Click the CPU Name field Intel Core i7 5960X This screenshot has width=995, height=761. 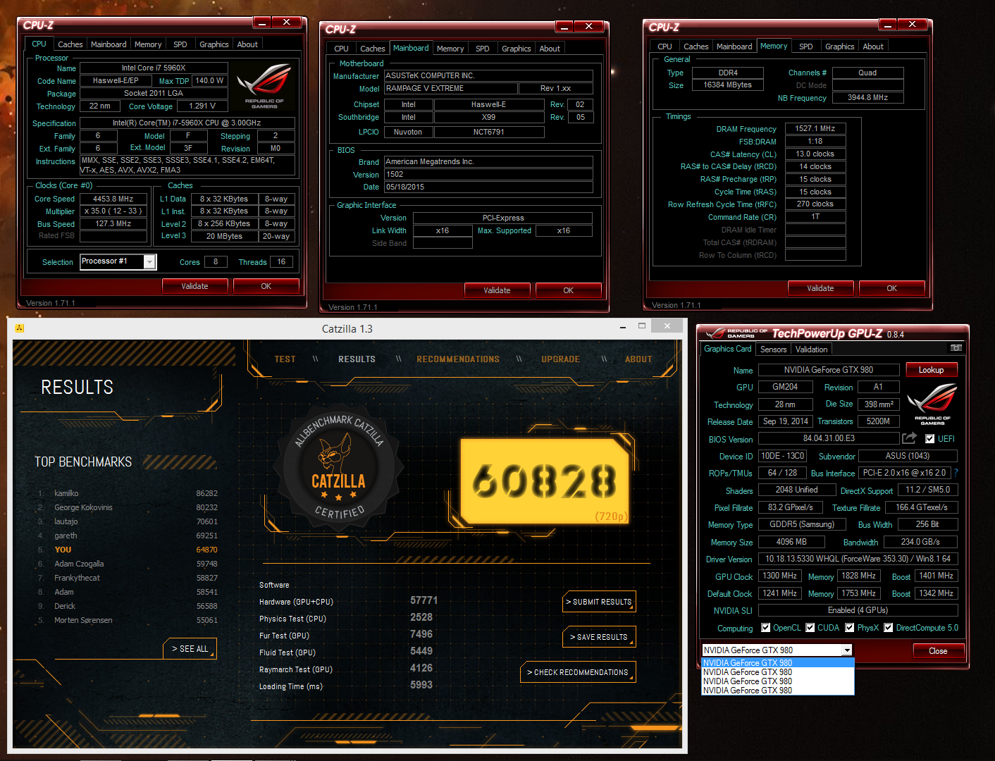tap(154, 68)
